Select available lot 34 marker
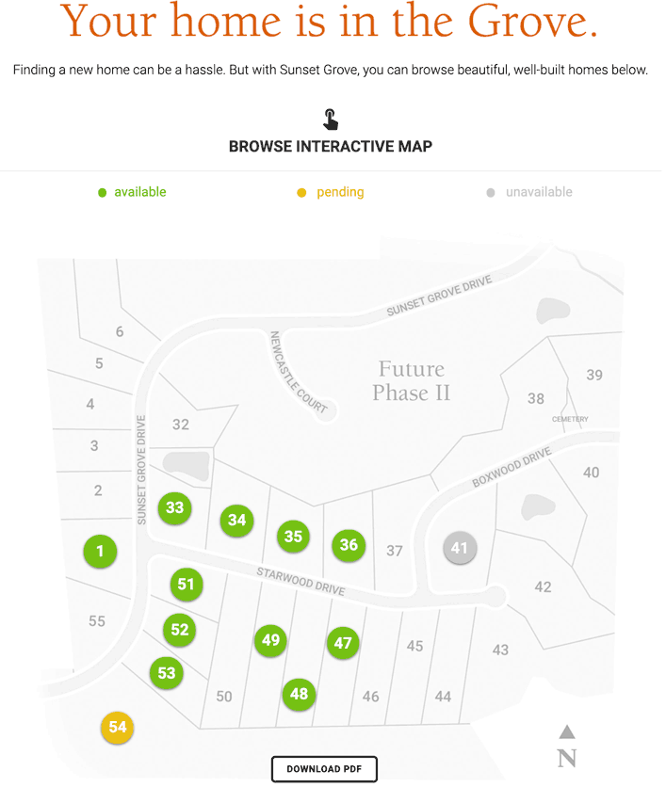This screenshot has width=666, height=787. pos(236,520)
